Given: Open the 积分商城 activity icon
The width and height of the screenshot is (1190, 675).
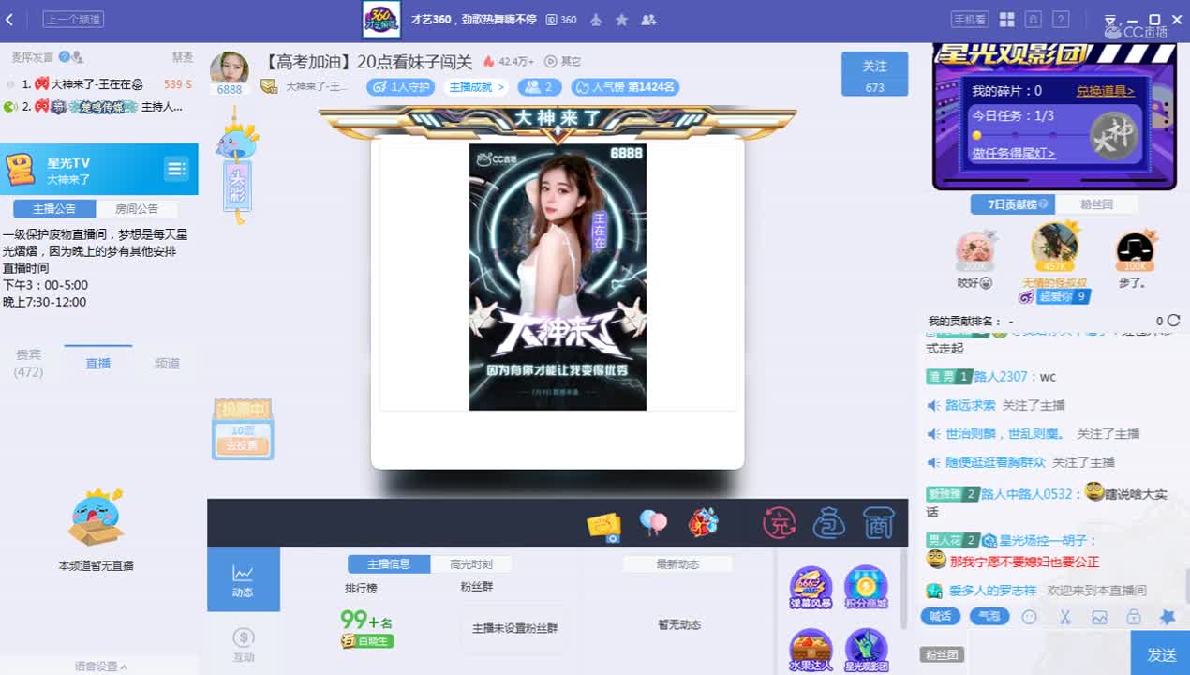Looking at the screenshot, I should click(866, 588).
